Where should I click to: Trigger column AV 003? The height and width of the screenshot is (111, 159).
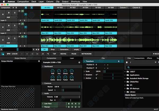73,8
